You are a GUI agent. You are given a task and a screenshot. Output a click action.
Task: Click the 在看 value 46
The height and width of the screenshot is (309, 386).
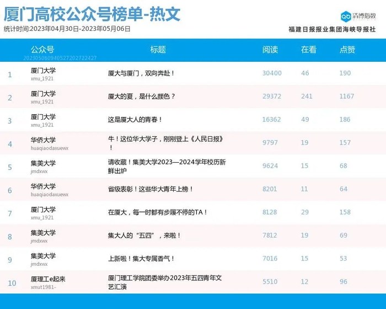[x=305, y=73]
